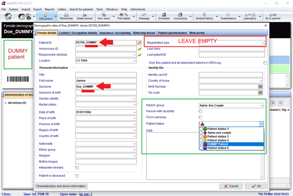Tick the Patient status 6 checkbox
Image resolution: width=293 pixels, height=196 pixels.
coord(201,148)
